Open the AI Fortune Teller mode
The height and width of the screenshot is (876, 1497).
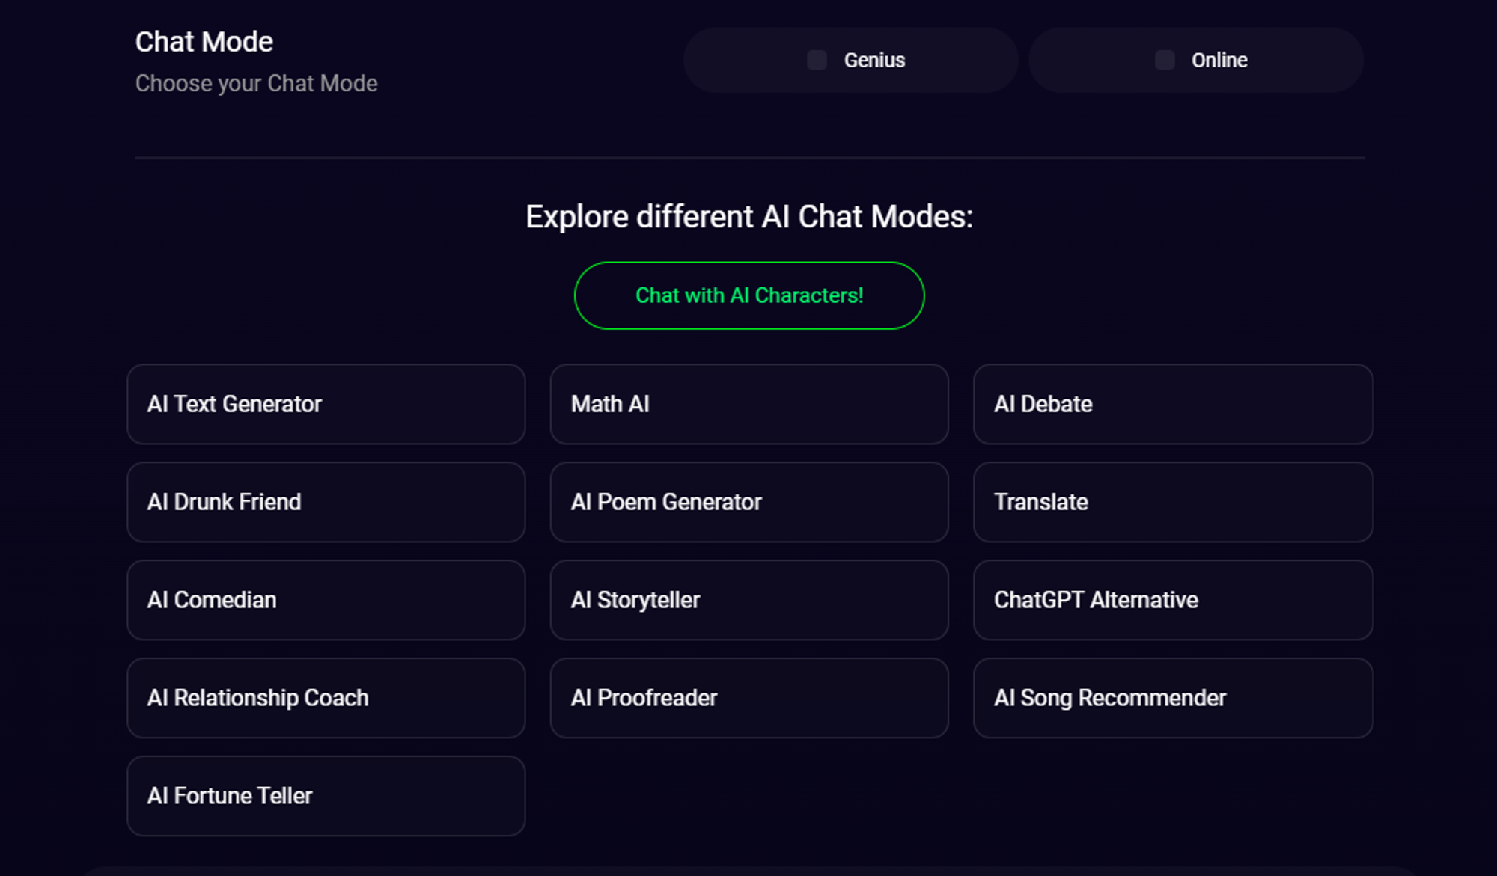(326, 796)
